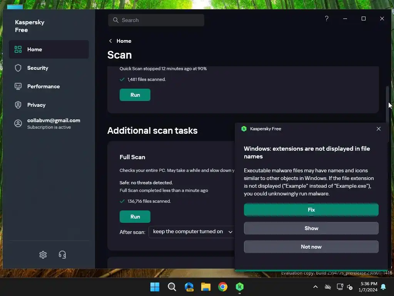Open Windows taskbar search
Image resolution: width=394 pixels, height=296 pixels.
click(x=172, y=287)
